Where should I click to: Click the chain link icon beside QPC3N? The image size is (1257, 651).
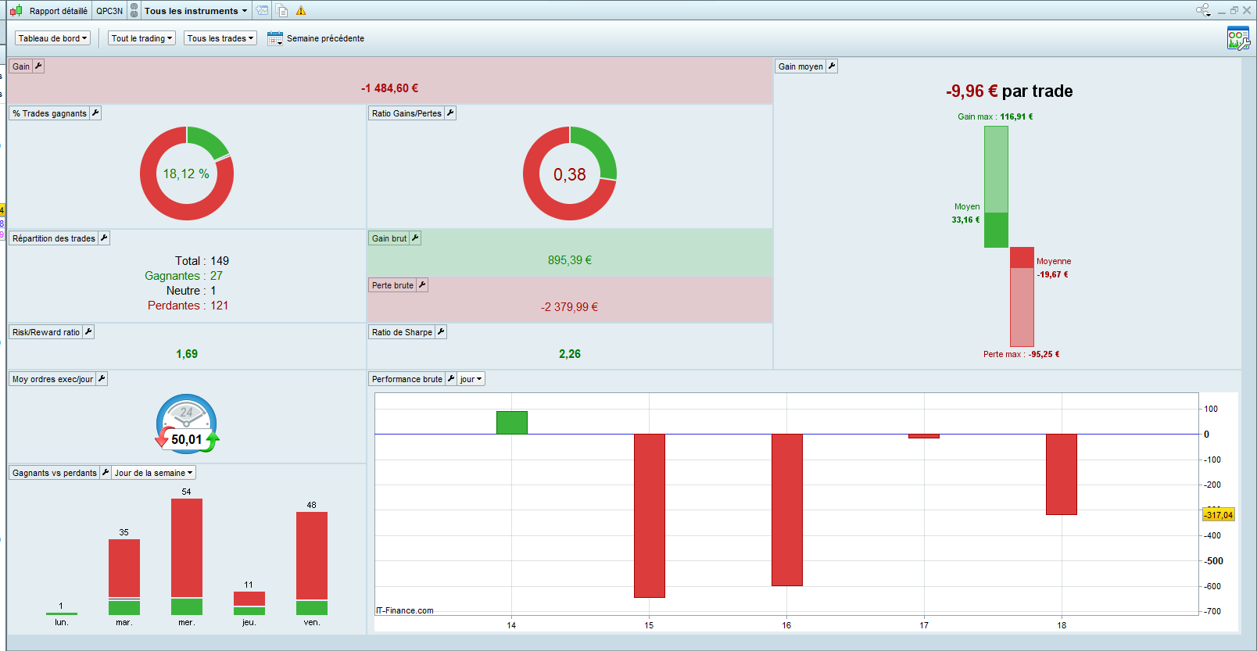point(134,11)
